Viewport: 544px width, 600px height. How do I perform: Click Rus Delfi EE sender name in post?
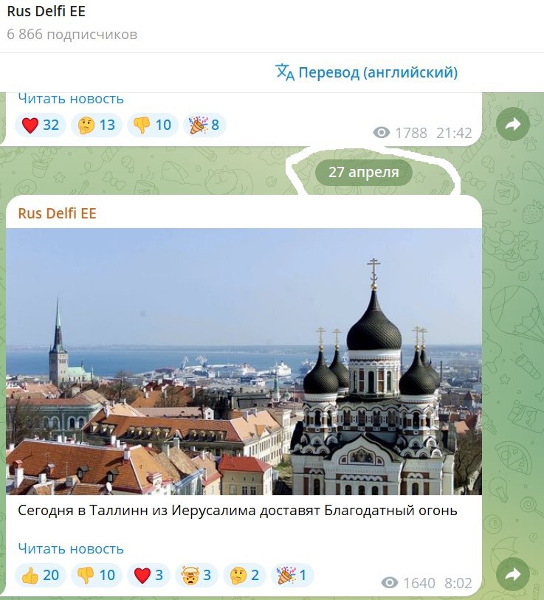point(57,213)
